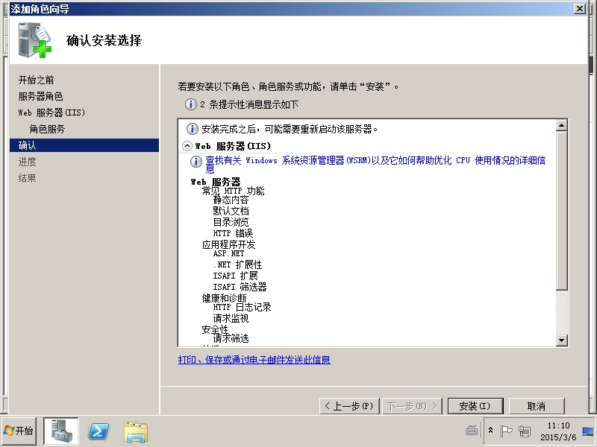Viewport: 597px width, 447px height.
Task: Click the 请求筛选 list entry
Action: (231, 338)
